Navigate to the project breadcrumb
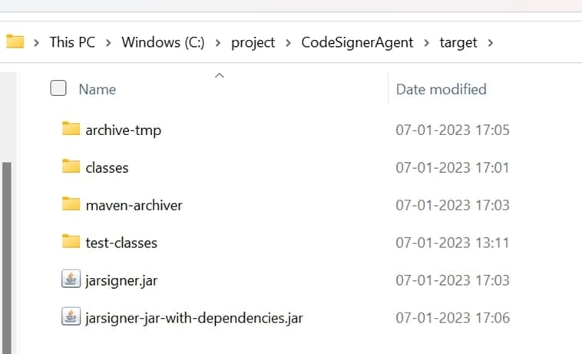The height and width of the screenshot is (354, 582). (x=253, y=42)
